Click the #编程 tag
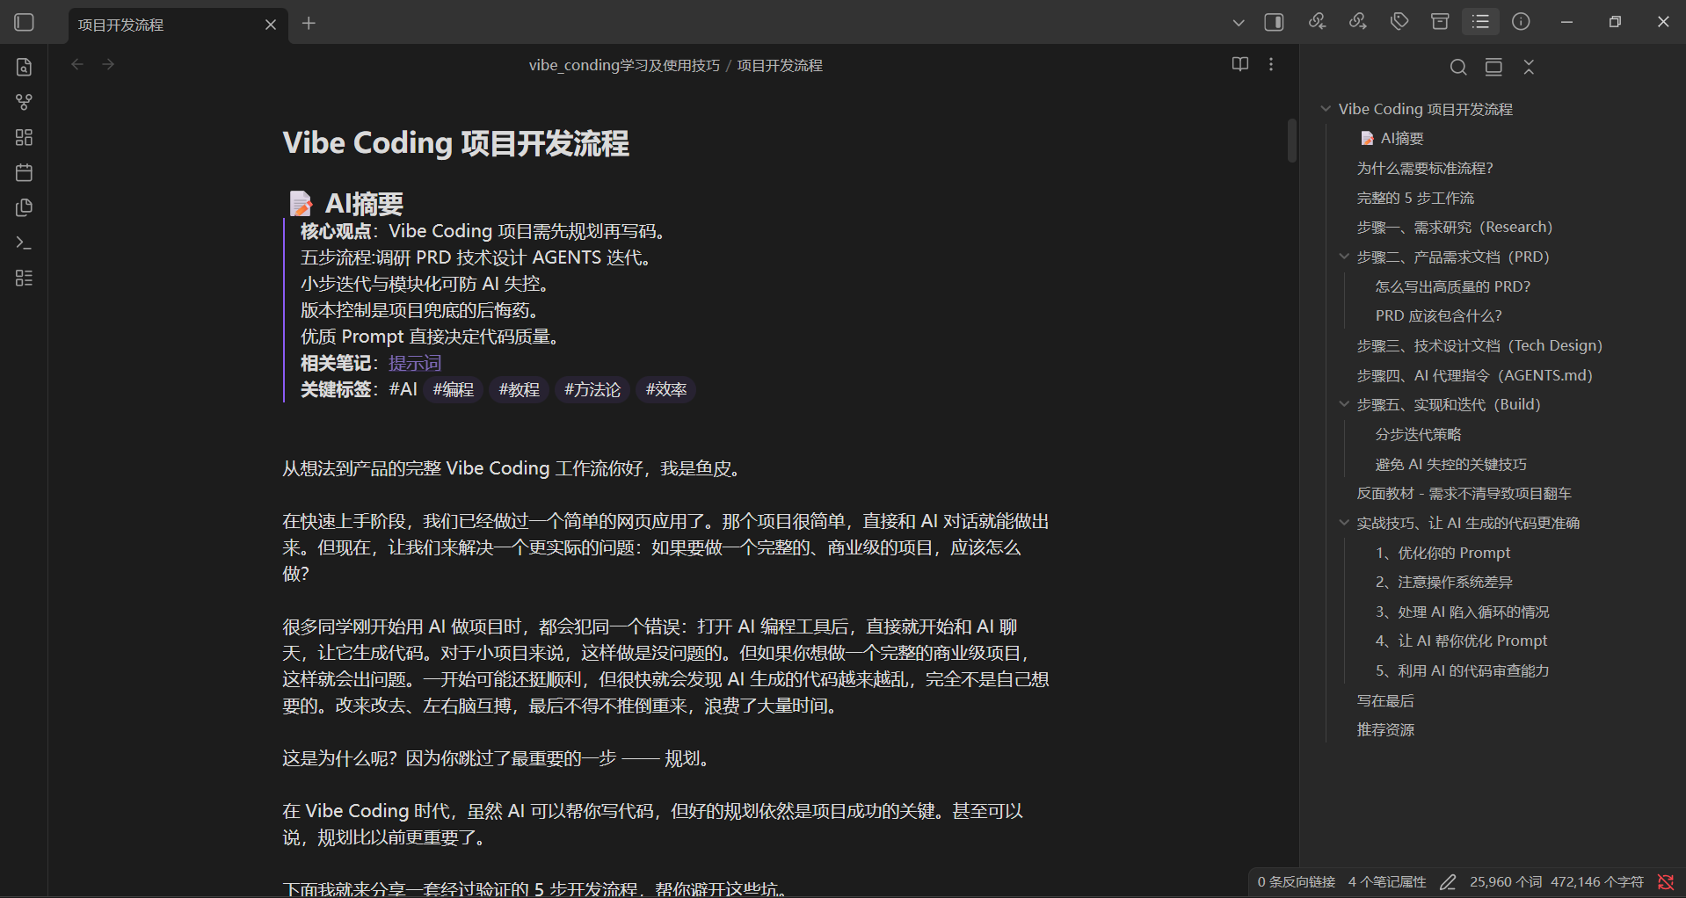The width and height of the screenshot is (1686, 898). click(454, 389)
